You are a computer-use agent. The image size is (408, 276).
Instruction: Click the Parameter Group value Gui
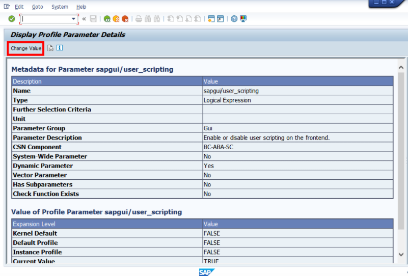pyautogui.click(x=297, y=128)
